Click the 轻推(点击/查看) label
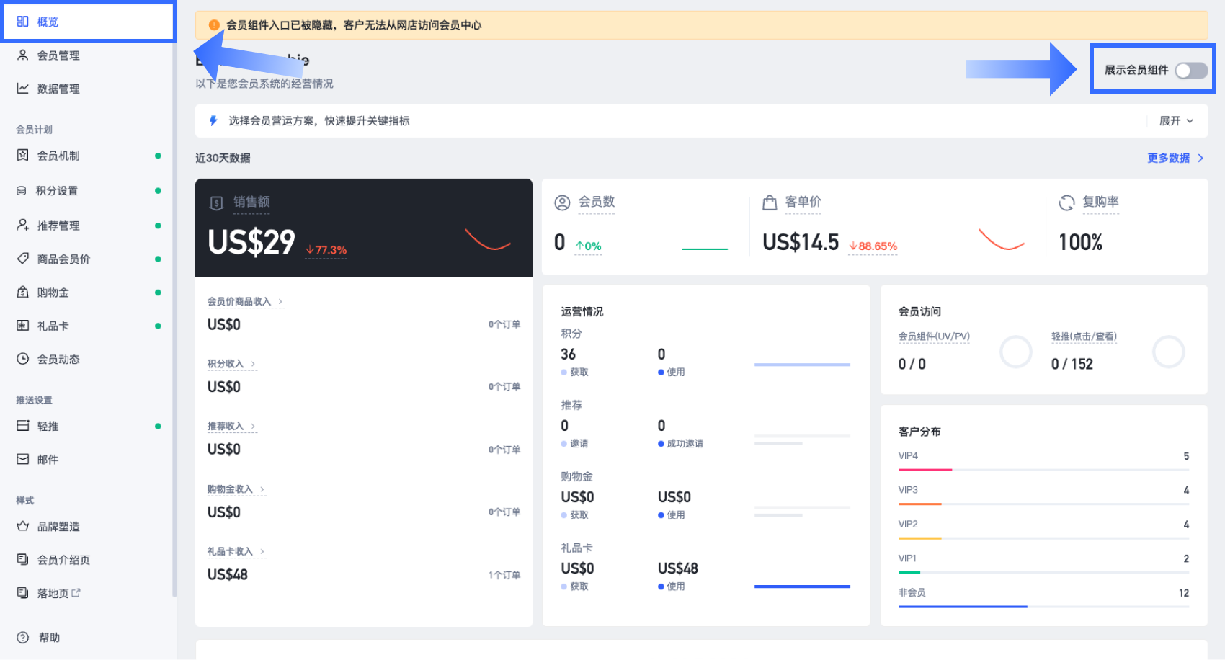Viewport: 1225px width, 660px height. pos(1084,336)
